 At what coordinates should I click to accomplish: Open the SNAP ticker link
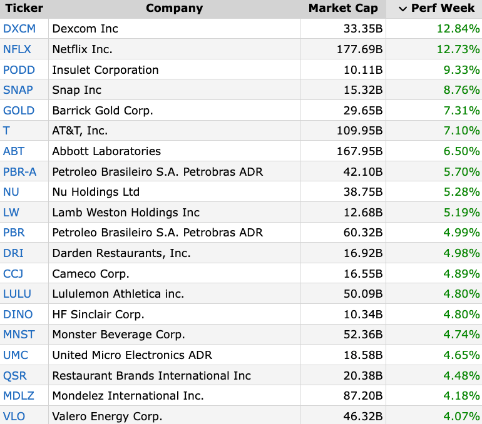pyautogui.click(x=18, y=90)
